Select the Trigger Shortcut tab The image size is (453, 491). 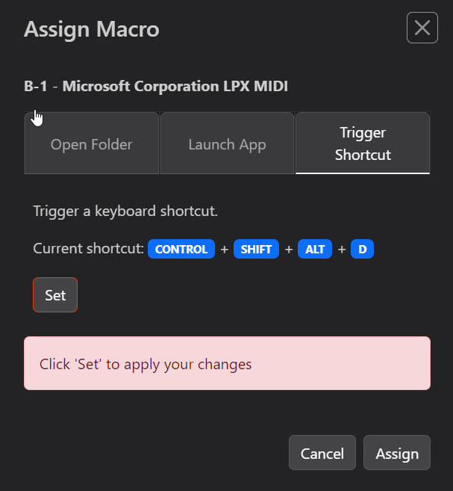coord(363,143)
